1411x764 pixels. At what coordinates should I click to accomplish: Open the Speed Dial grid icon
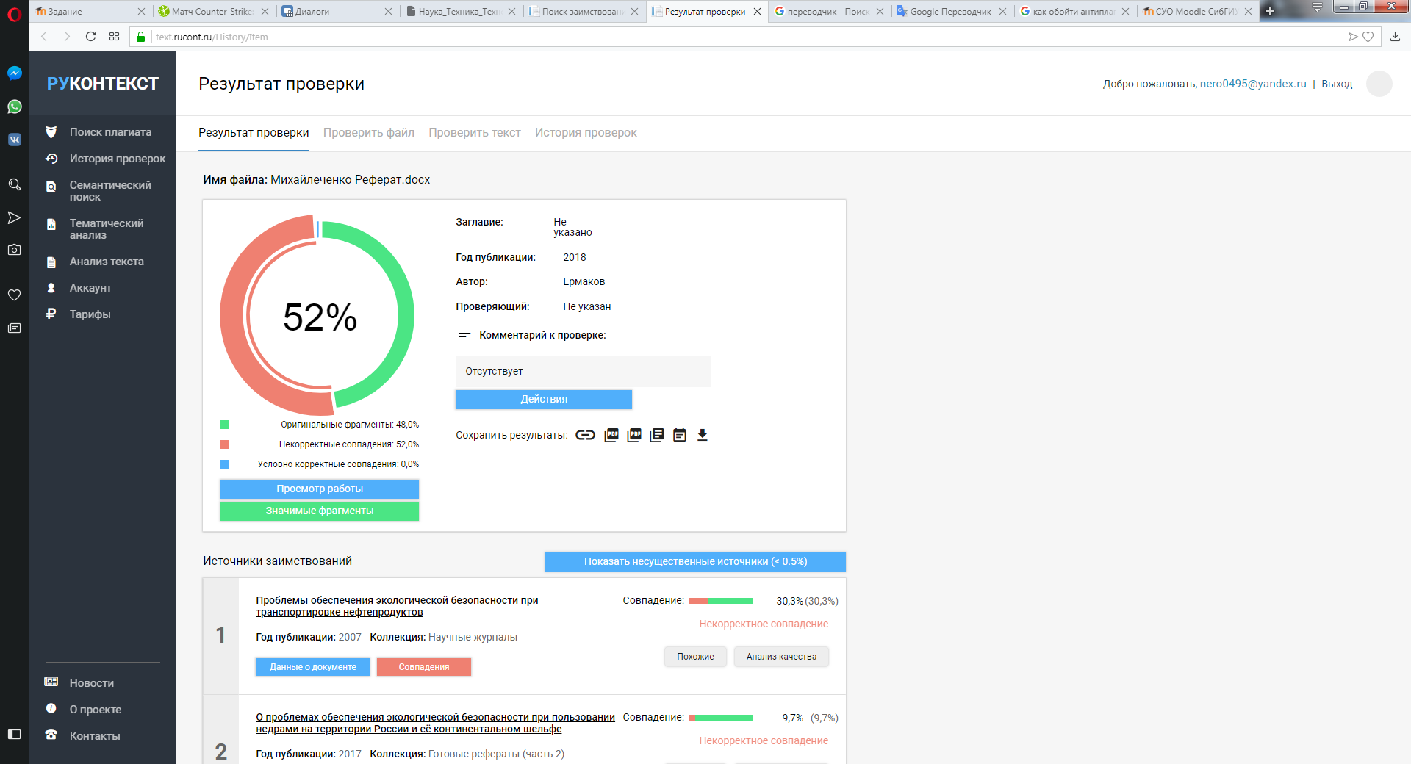(x=114, y=37)
